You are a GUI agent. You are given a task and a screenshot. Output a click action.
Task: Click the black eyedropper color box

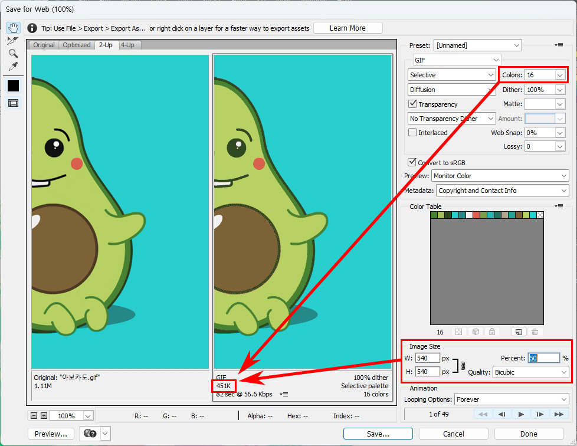13,86
